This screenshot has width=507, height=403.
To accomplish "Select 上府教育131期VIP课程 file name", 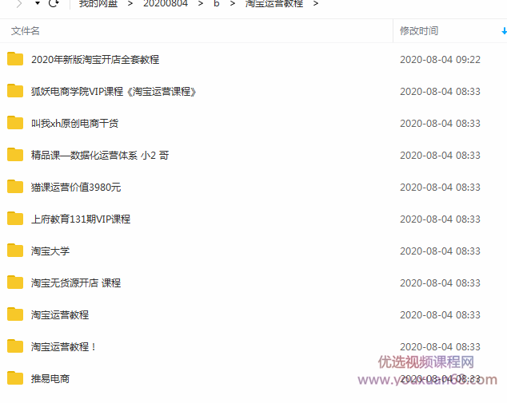I will click(x=81, y=219).
